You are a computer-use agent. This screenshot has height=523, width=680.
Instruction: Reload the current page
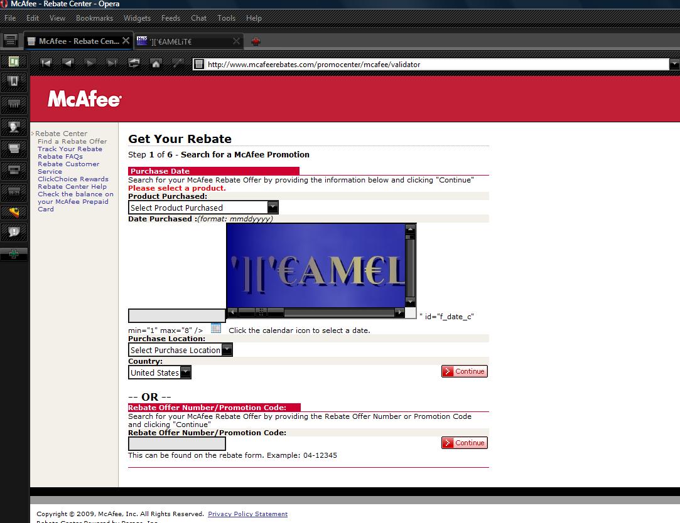(134, 63)
